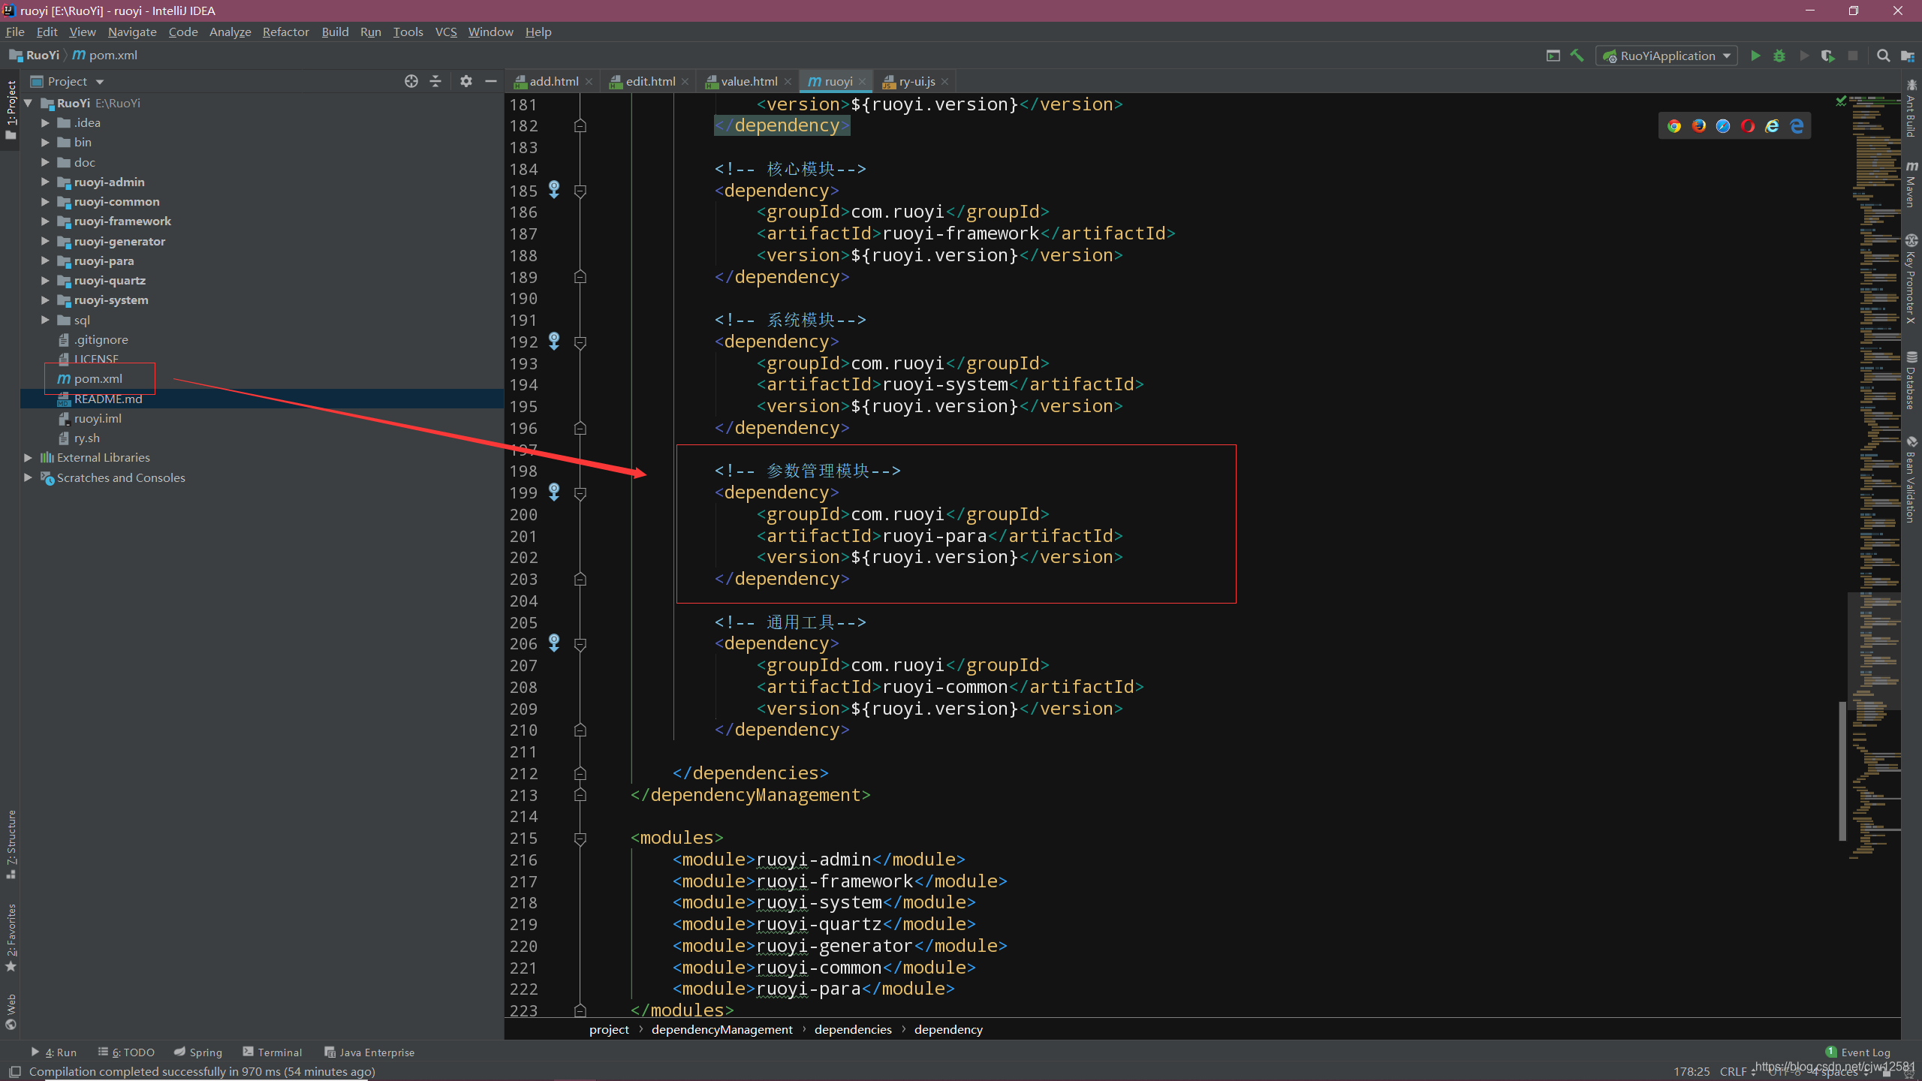Image resolution: width=1922 pixels, height=1081 pixels.
Task: Expand the ruoyi-common module folder
Action: pyautogui.click(x=45, y=201)
